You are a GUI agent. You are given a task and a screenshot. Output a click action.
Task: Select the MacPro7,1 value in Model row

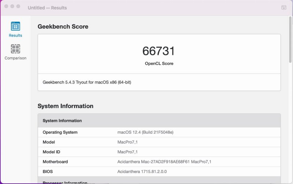pyautogui.click(x=127, y=142)
